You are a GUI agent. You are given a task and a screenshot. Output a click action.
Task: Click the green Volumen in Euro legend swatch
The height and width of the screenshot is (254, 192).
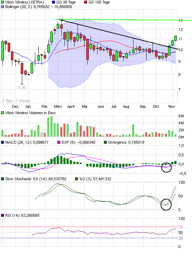2,113
